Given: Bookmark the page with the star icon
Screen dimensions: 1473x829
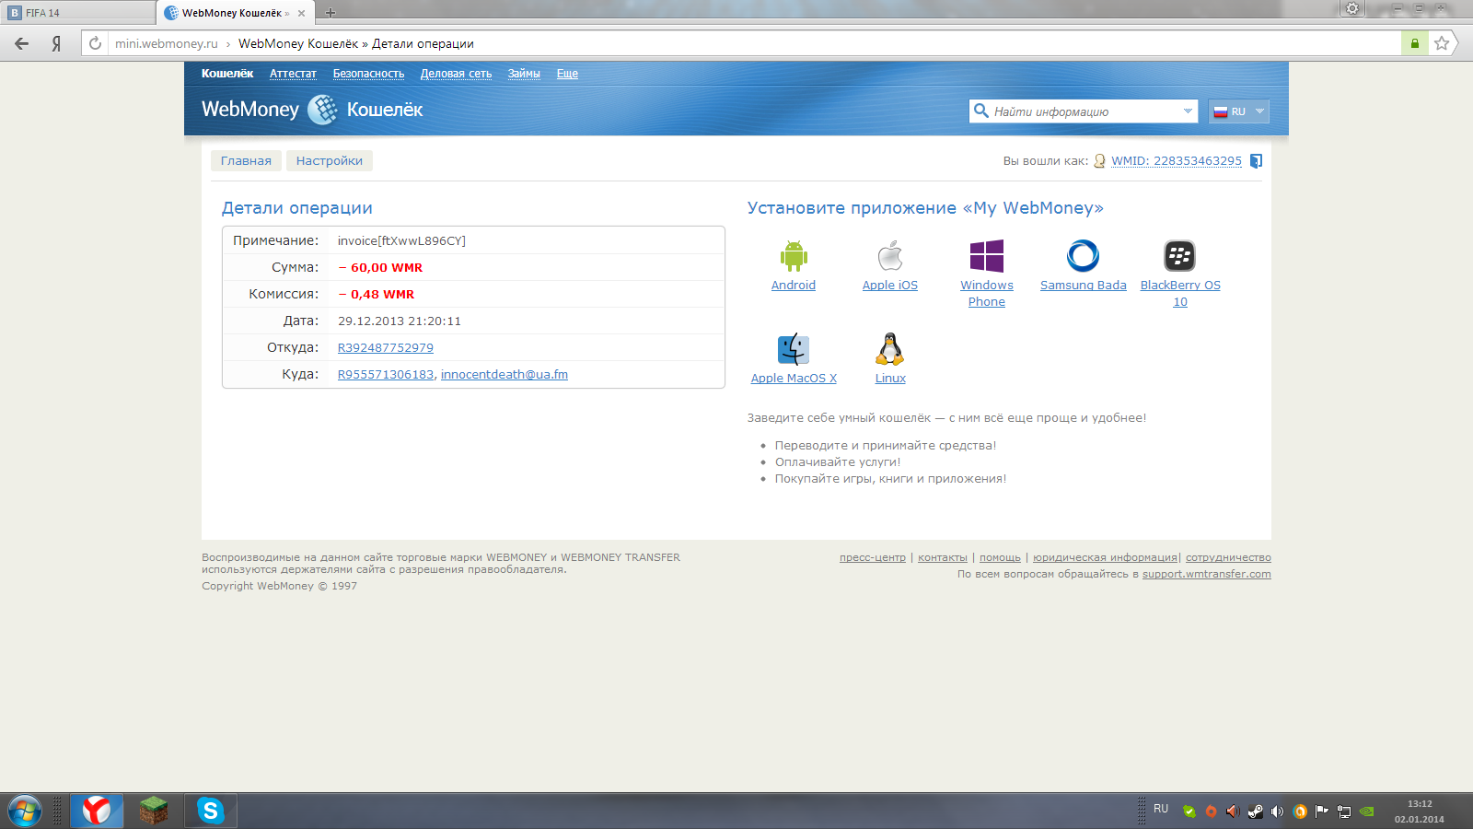Looking at the screenshot, I should tap(1442, 43).
